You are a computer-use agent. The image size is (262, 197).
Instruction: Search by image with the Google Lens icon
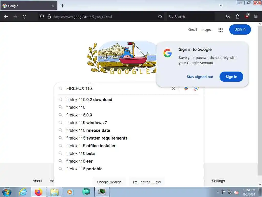click(196, 88)
